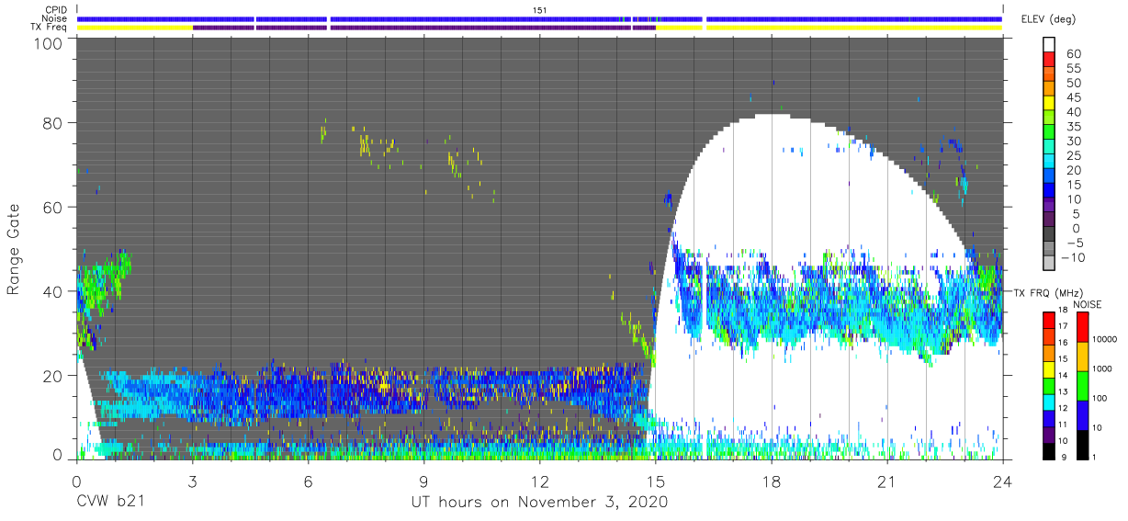Click y-axis tick label '100'

[x=50, y=43]
